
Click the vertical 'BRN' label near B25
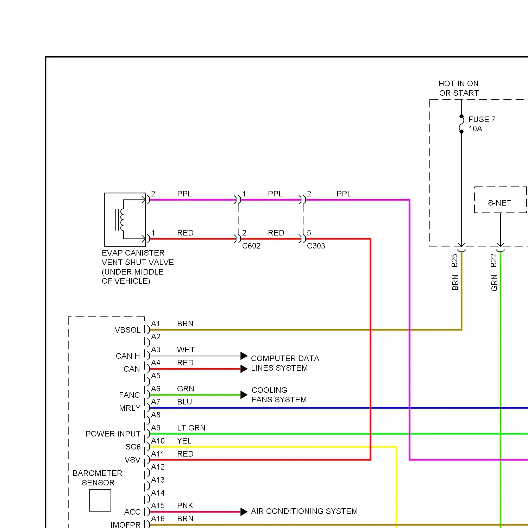tap(455, 283)
